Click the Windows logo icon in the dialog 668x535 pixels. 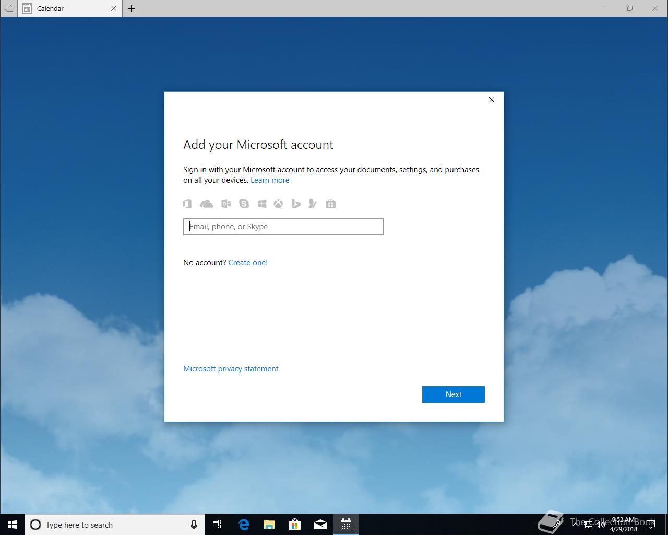tap(262, 204)
